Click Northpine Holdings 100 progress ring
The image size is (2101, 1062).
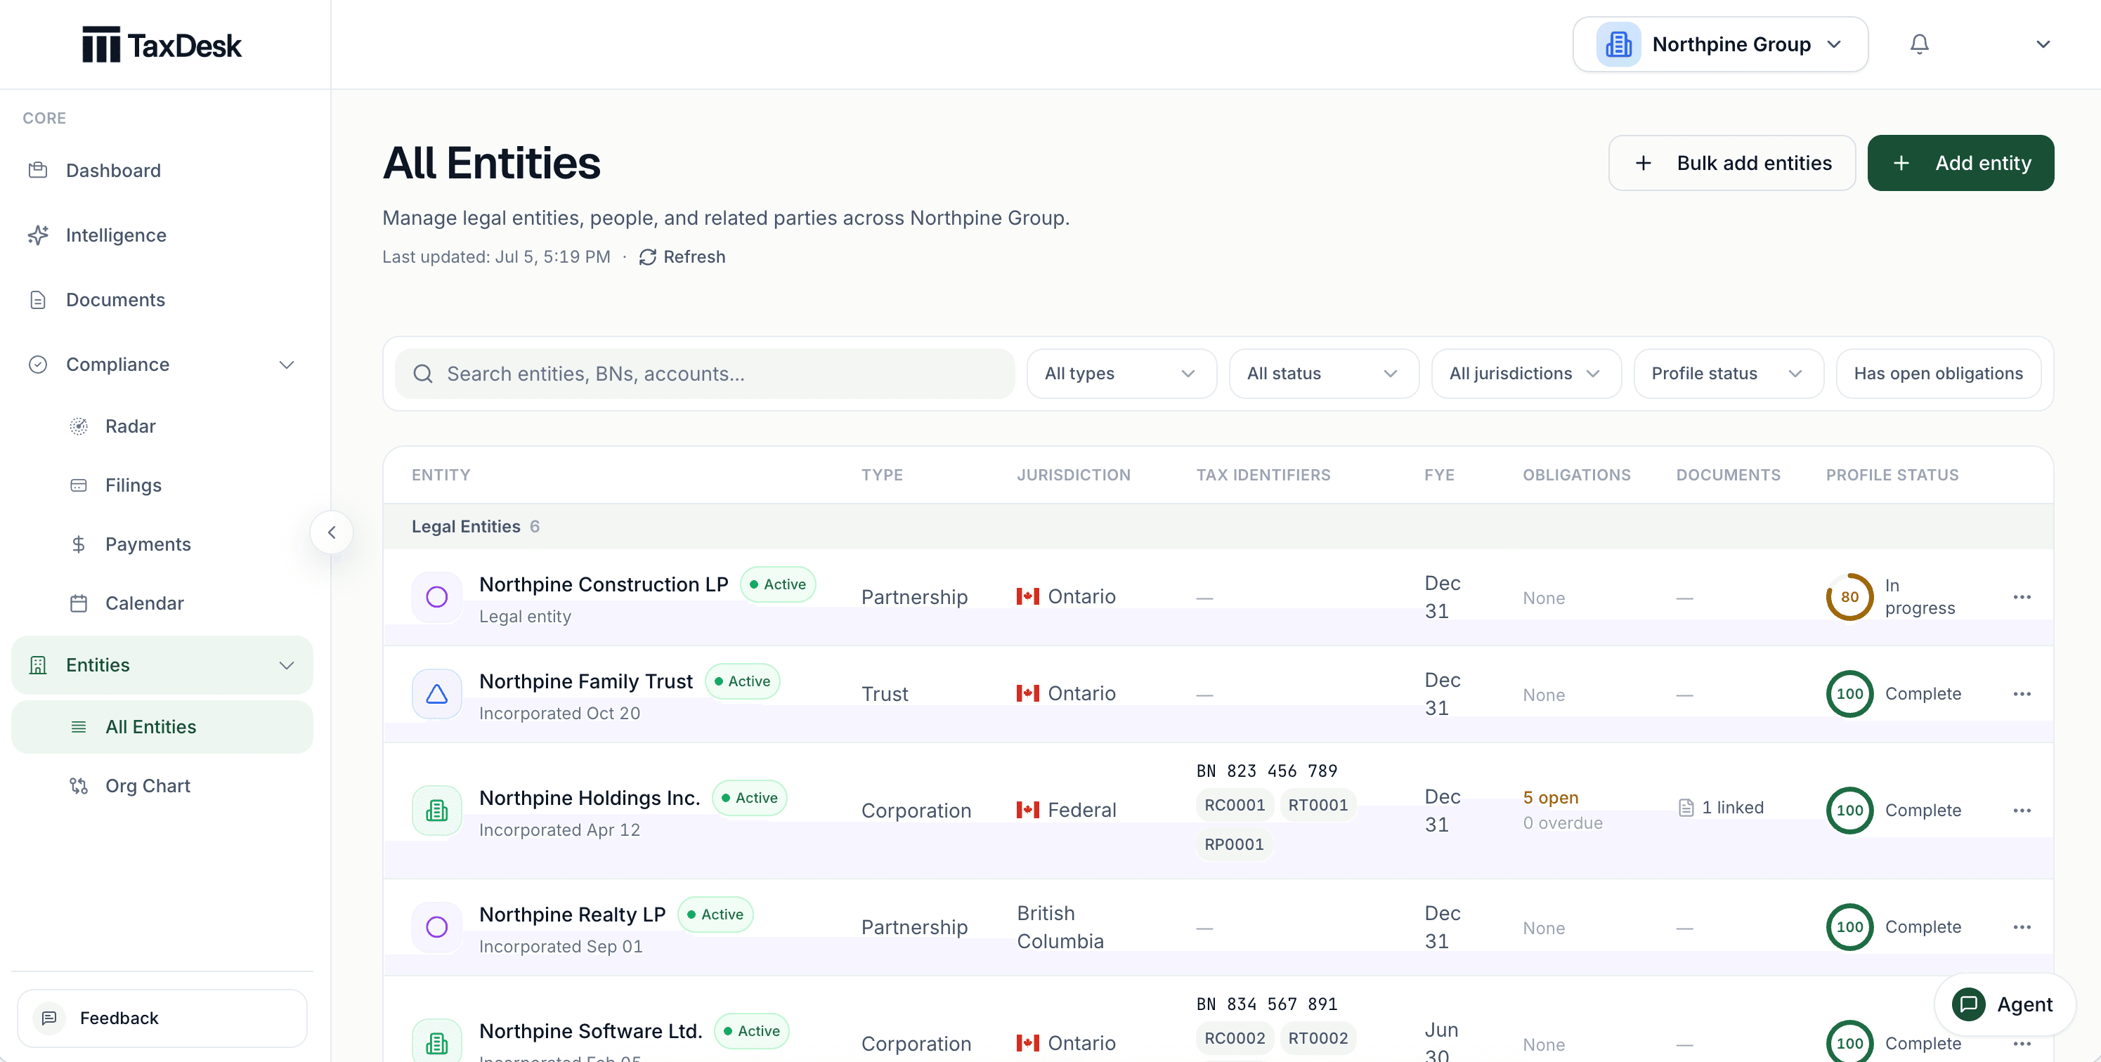1849,810
